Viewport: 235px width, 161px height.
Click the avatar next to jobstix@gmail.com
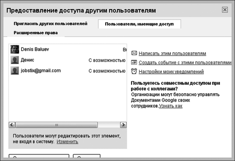(x=15, y=71)
